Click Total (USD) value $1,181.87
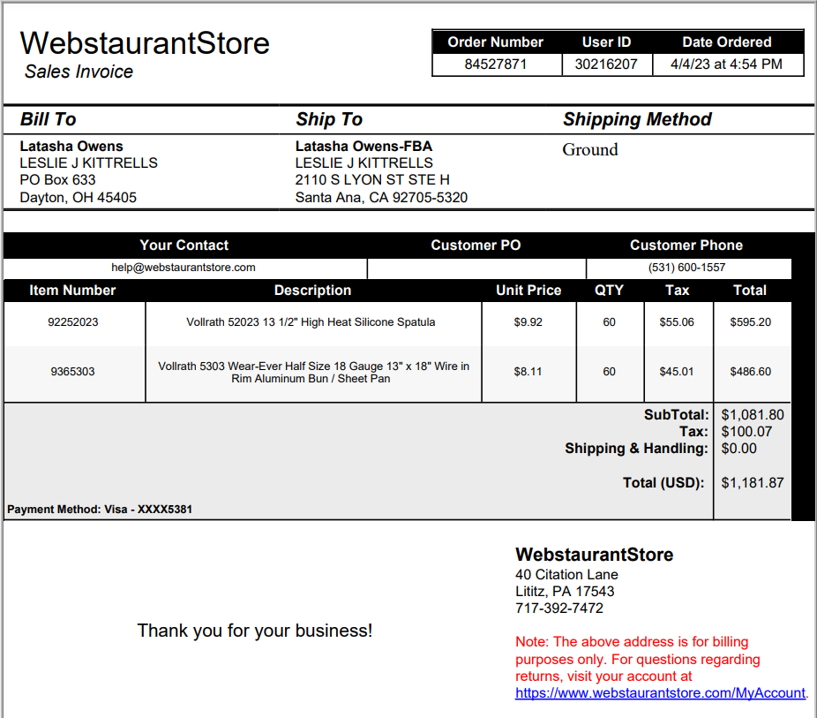The height and width of the screenshot is (718, 817). point(753,483)
